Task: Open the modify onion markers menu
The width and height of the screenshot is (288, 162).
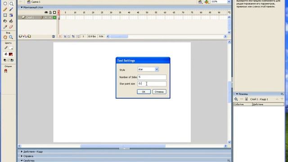Action: point(78,36)
